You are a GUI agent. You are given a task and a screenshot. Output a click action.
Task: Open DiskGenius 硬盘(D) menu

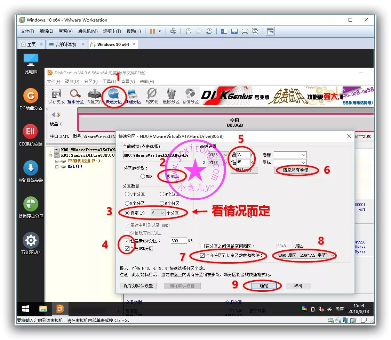72,81
